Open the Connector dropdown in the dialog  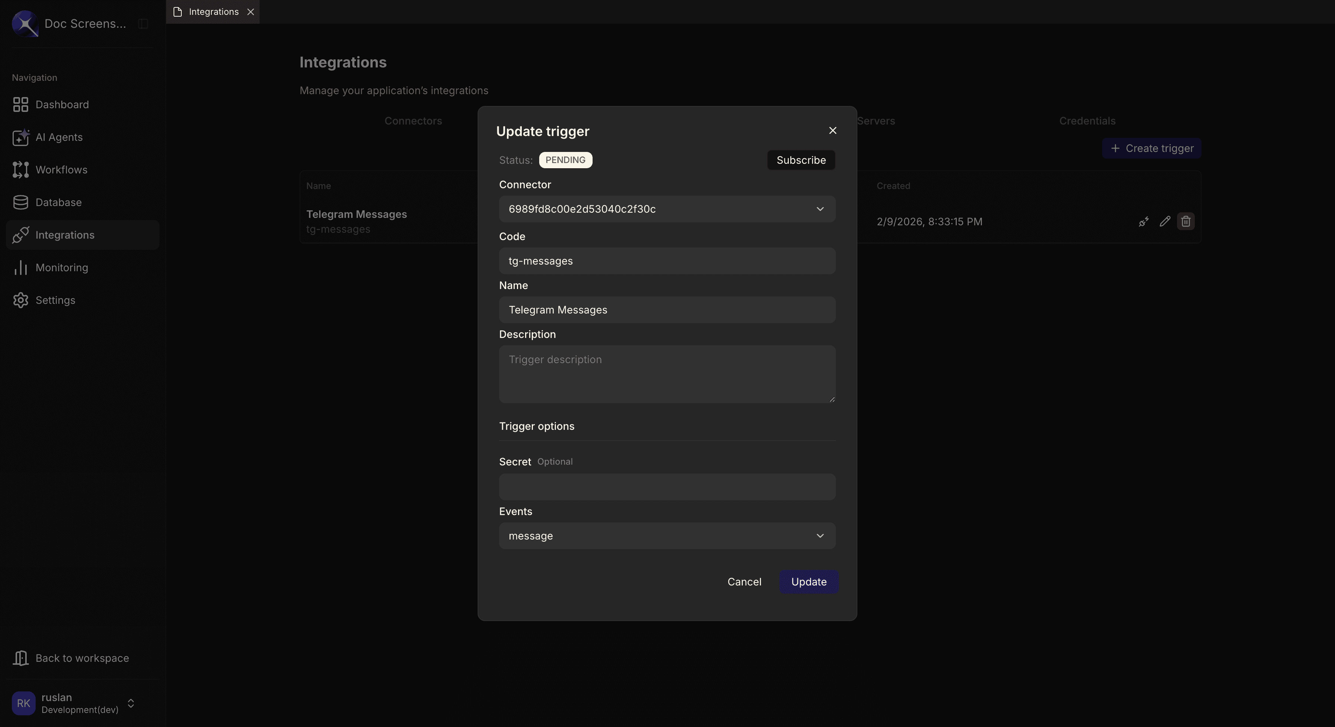click(x=666, y=209)
